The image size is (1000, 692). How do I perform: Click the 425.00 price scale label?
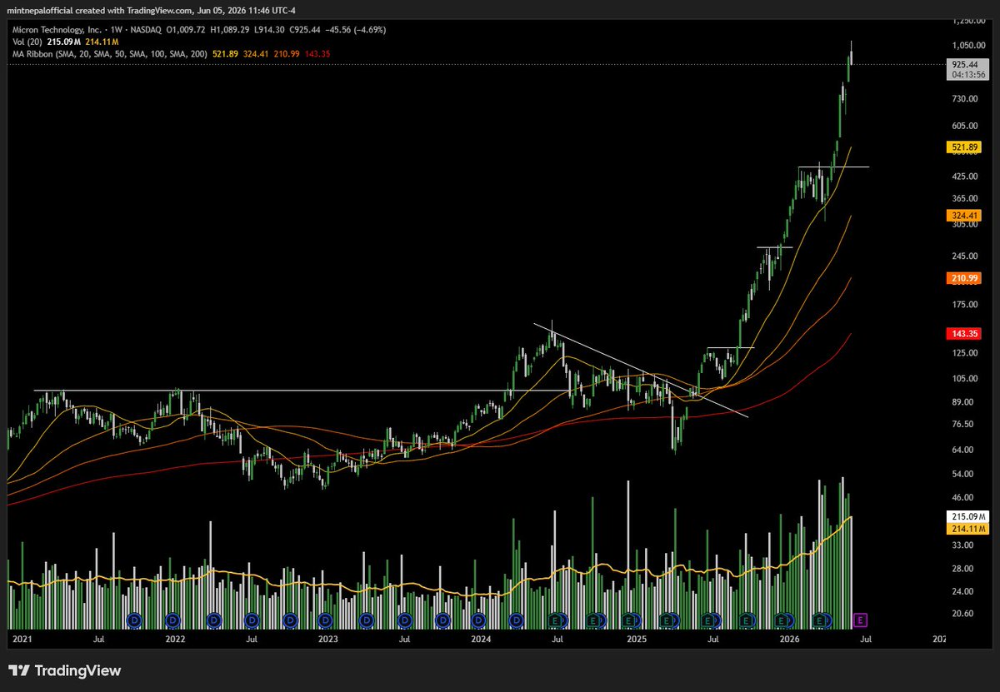[963, 177]
